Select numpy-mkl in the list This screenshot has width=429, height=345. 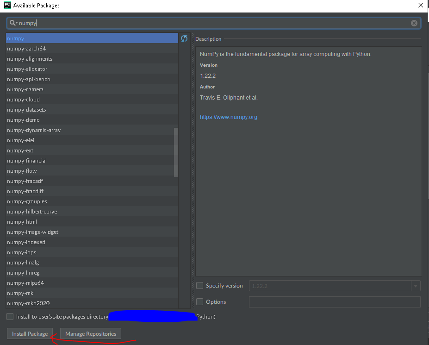(x=92, y=293)
